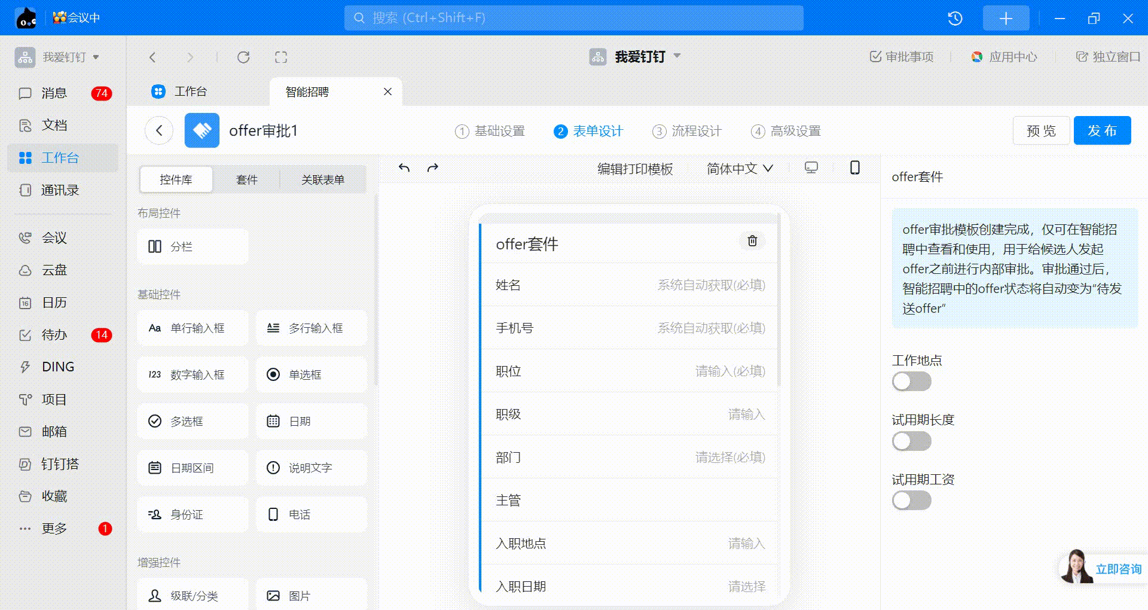This screenshot has width=1148, height=610.
Task: Switch to desktop monitor preview icon
Action: point(811,167)
